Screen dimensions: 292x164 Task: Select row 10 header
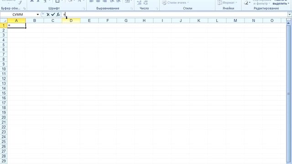pyautogui.click(x=4, y=69)
